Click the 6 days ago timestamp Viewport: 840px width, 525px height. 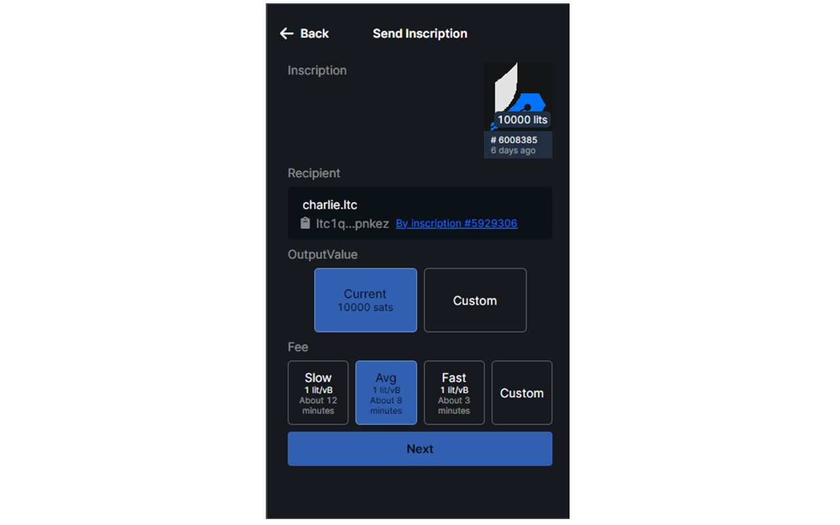coord(513,150)
